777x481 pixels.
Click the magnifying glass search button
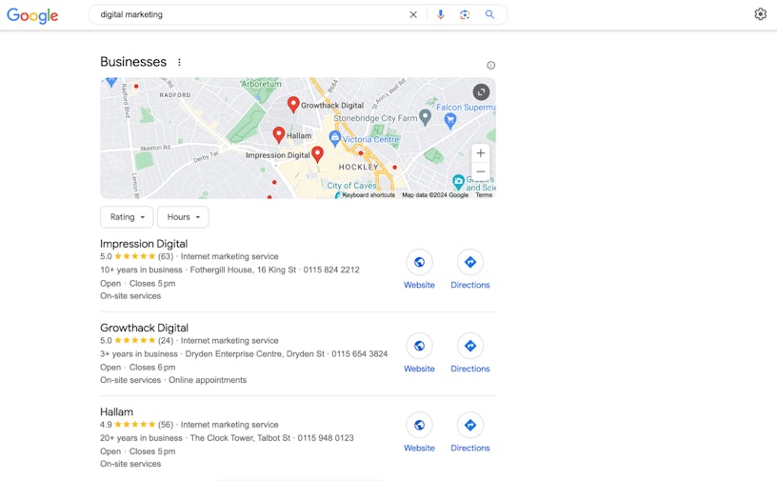coord(489,15)
